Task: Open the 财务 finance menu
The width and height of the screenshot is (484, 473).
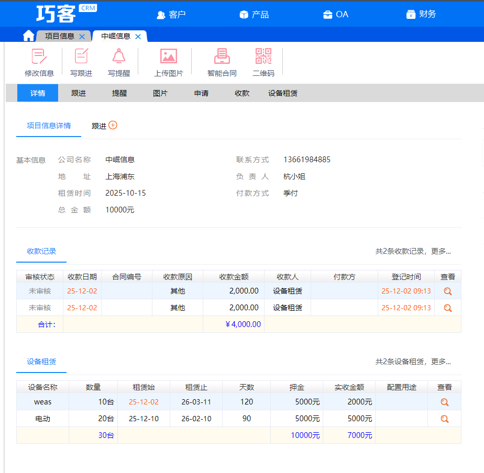Action: pyautogui.click(x=421, y=15)
